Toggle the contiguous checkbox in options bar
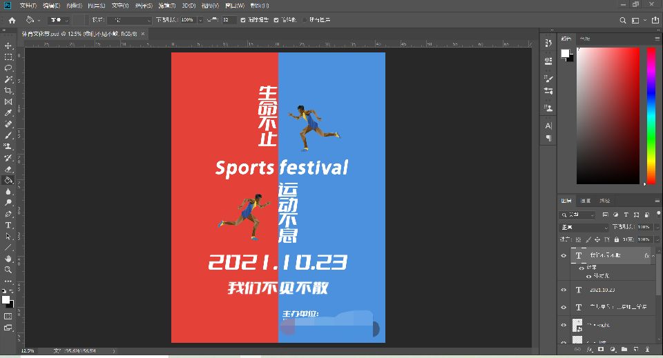This screenshot has width=663, height=358. [x=276, y=20]
